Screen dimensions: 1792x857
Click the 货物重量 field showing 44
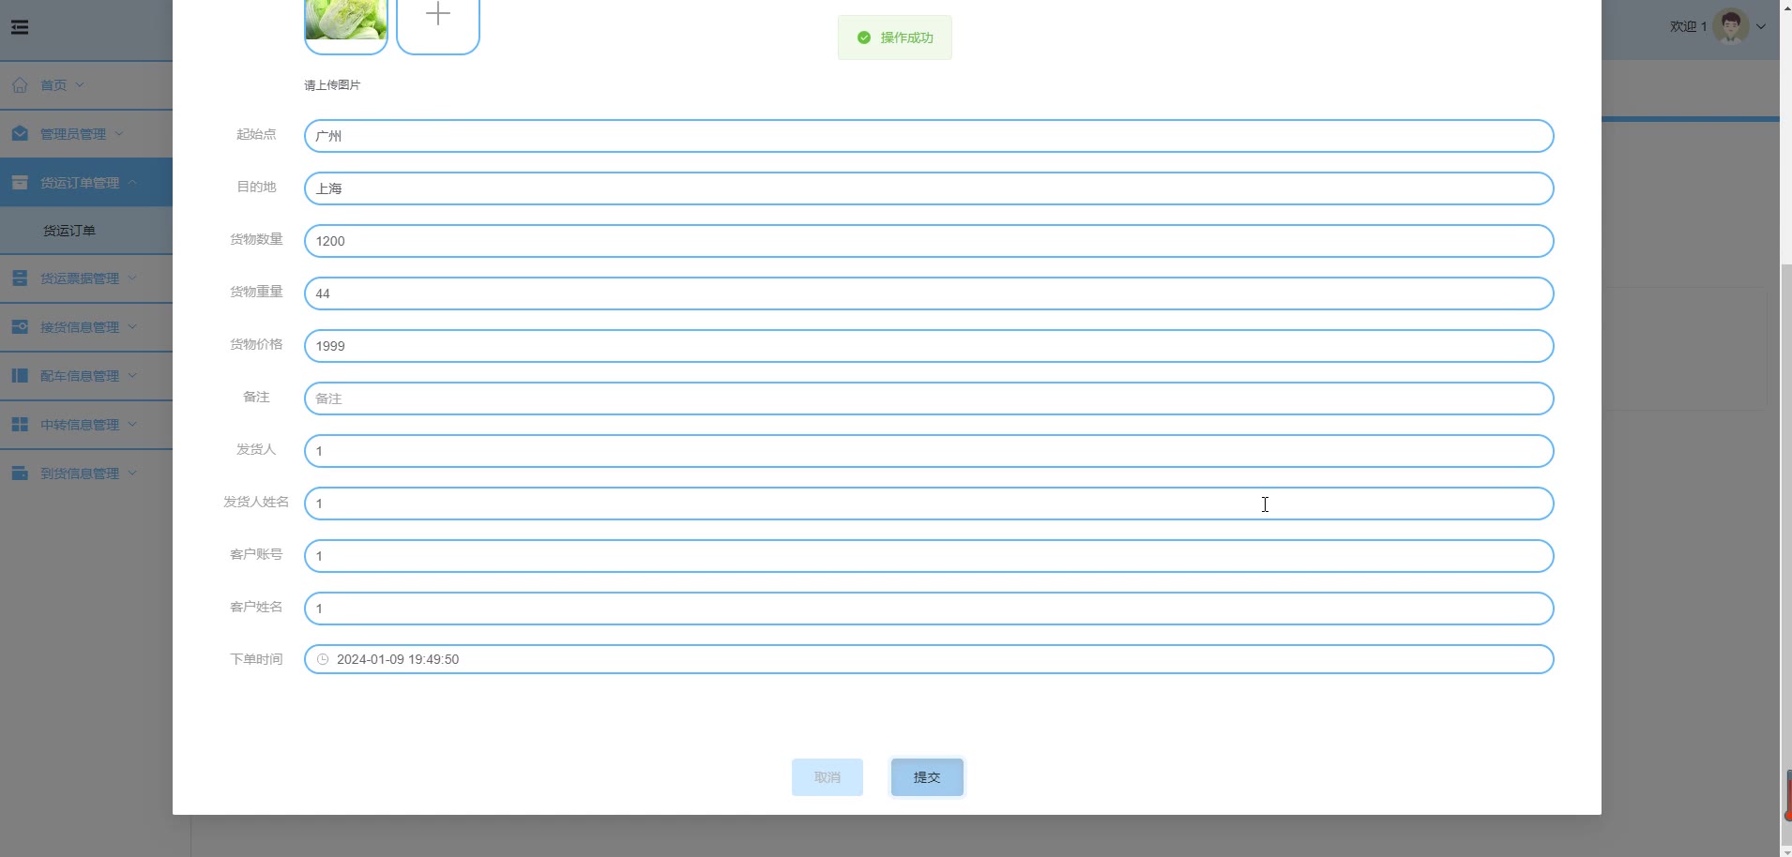tap(929, 293)
